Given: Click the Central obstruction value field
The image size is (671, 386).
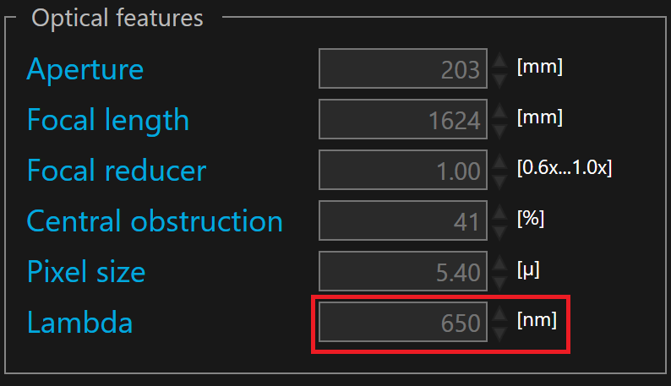Looking at the screenshot, I should (x=403, y=220).
